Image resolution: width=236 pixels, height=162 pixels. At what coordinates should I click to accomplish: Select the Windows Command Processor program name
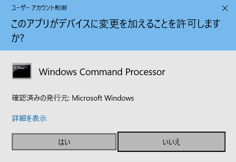(102, 72)
